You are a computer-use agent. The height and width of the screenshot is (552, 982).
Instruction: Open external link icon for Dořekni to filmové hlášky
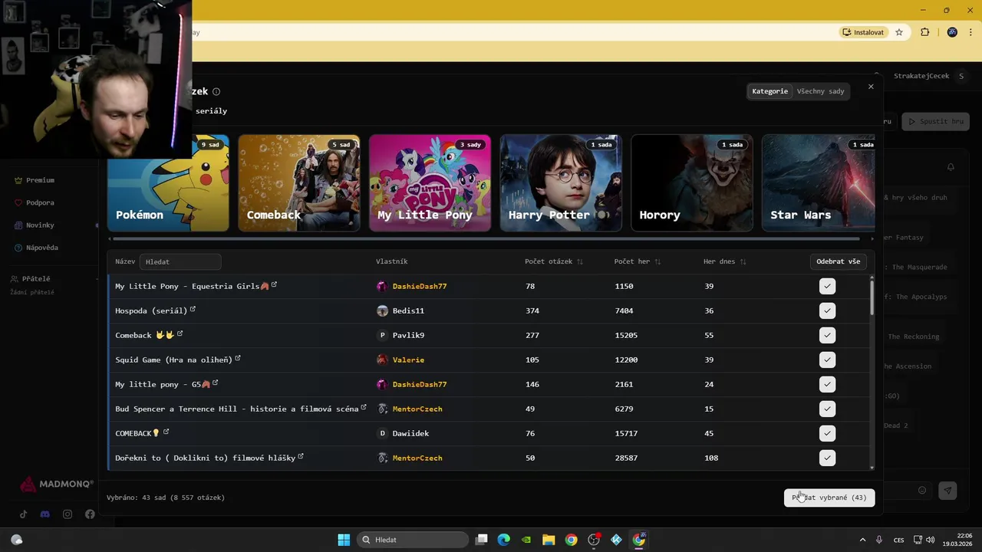pos(301,457)
